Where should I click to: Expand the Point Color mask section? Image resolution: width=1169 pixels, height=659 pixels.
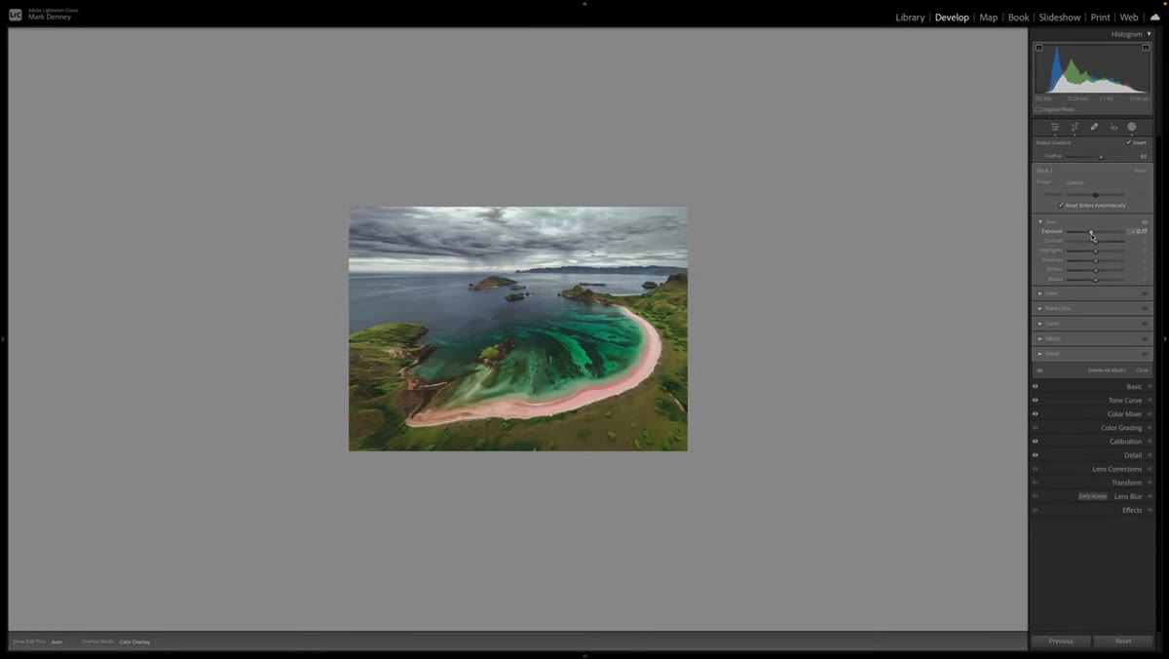(x=1040, y=308)
